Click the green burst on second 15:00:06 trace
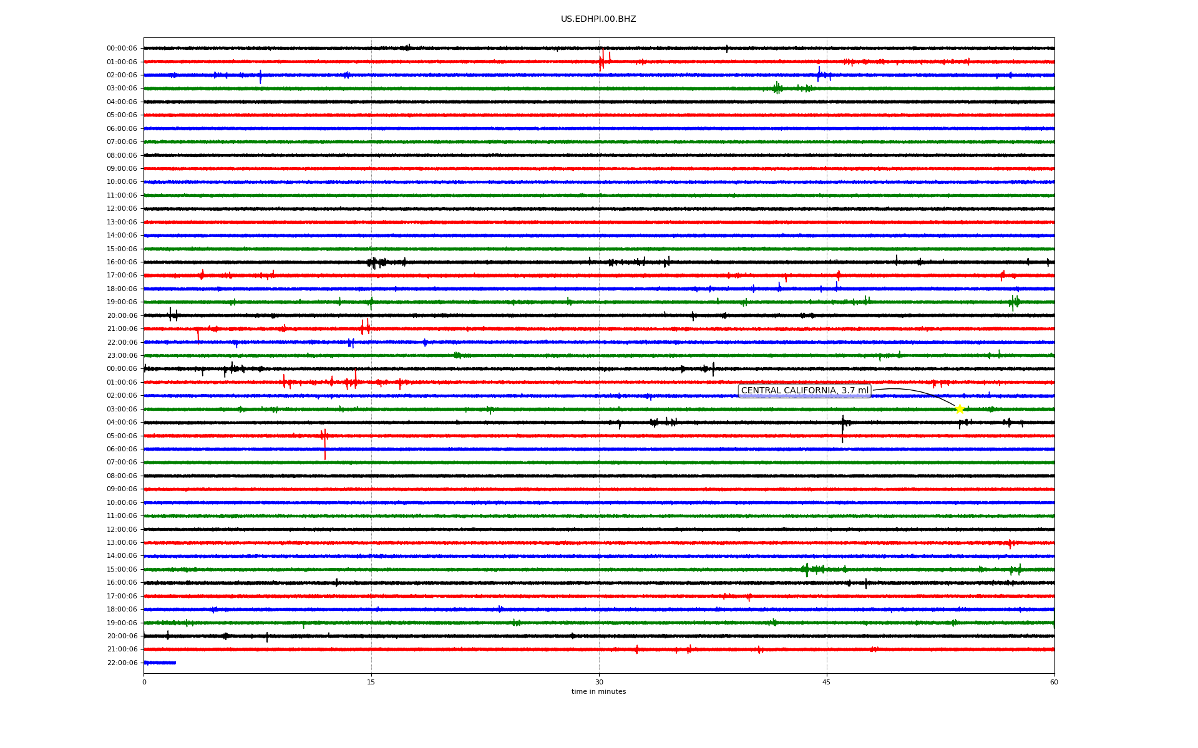This screenshot has height=748, width=1198. click(x=808, y=569)
